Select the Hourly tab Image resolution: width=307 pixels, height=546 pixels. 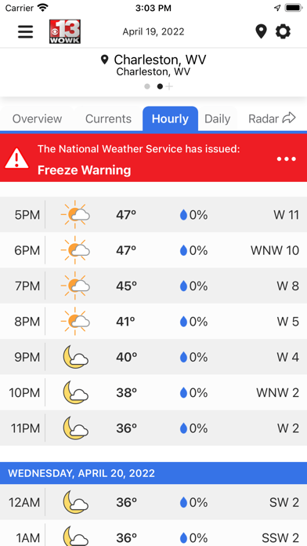click(x=171, y=118)
